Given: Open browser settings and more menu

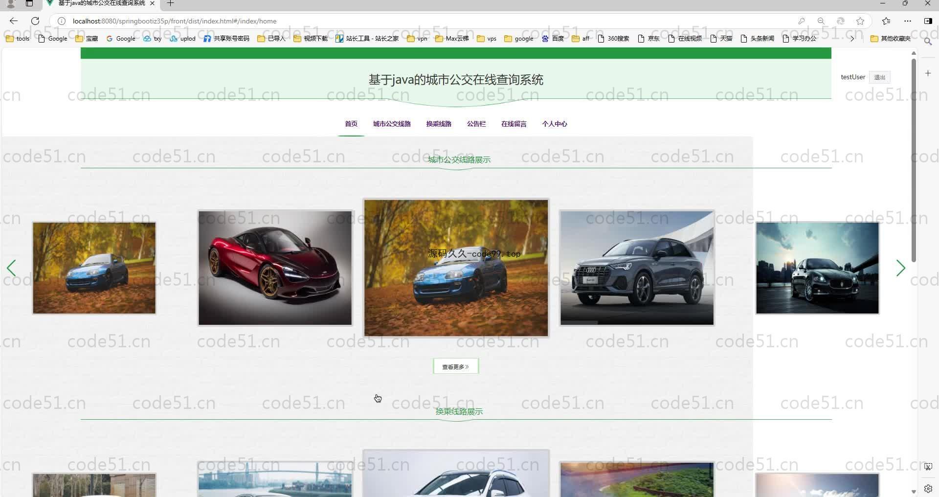Looking at the screenshot, I should [908, 21].
